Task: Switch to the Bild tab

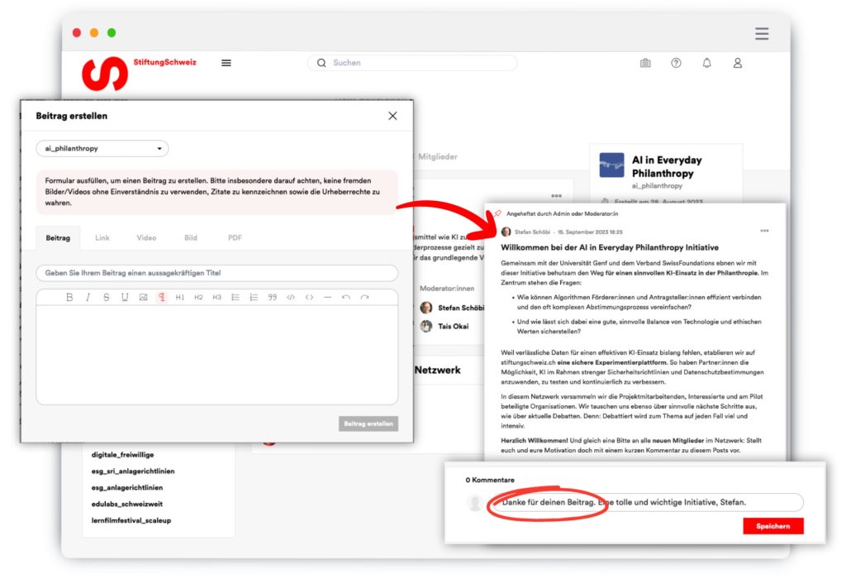Action: tap(191, 237)
